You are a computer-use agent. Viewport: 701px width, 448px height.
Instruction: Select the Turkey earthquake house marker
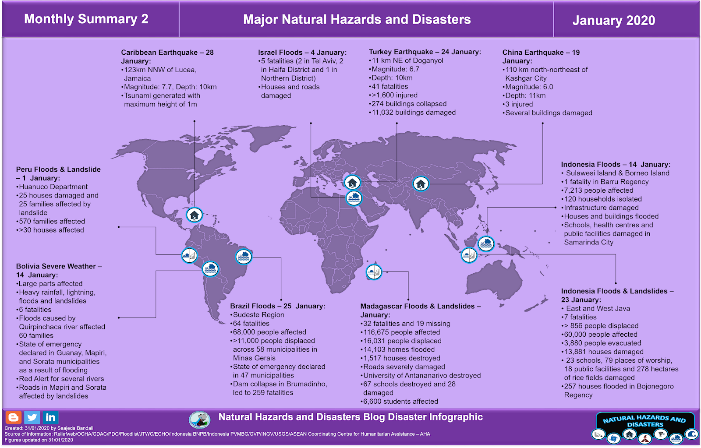coord(353,182)
